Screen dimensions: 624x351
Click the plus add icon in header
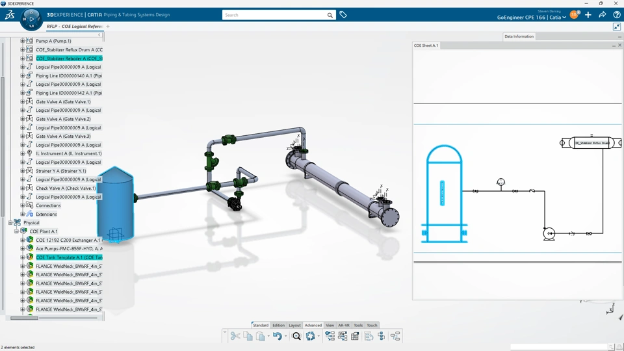[588, 15]
